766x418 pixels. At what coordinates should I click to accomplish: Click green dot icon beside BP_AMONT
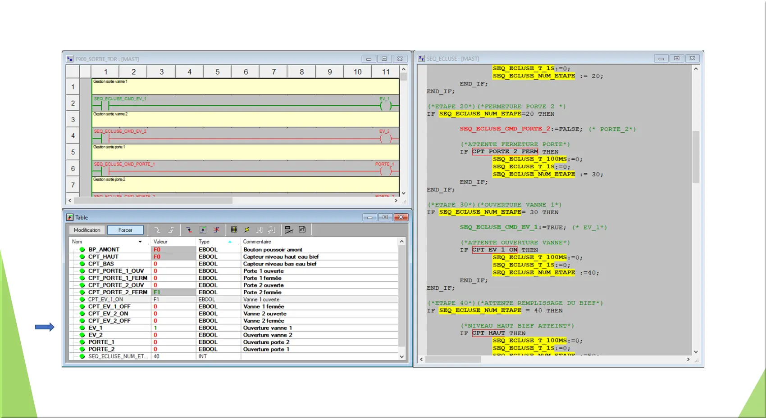pos(82,249)
